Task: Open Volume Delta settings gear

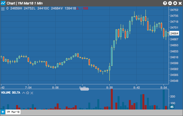Action: (x=28, y=93)
